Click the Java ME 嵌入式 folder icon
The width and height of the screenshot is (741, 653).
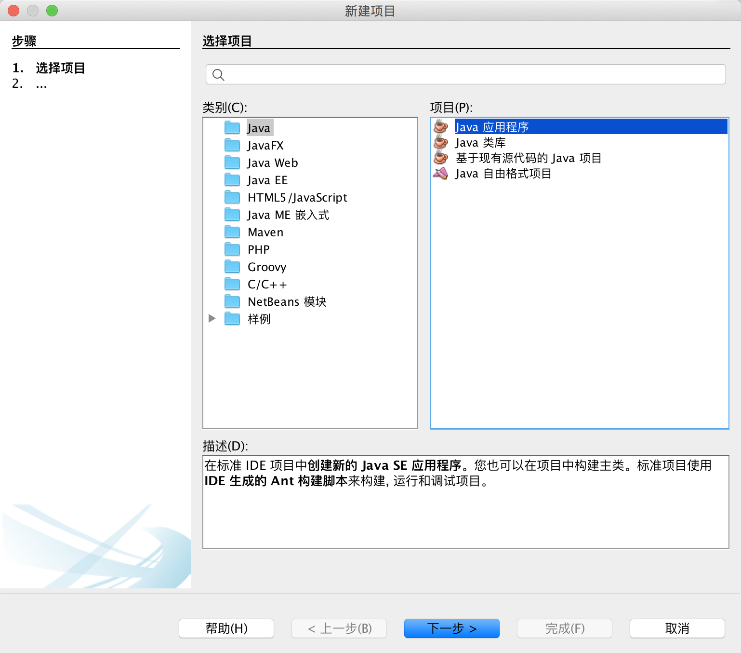(232, 215)
